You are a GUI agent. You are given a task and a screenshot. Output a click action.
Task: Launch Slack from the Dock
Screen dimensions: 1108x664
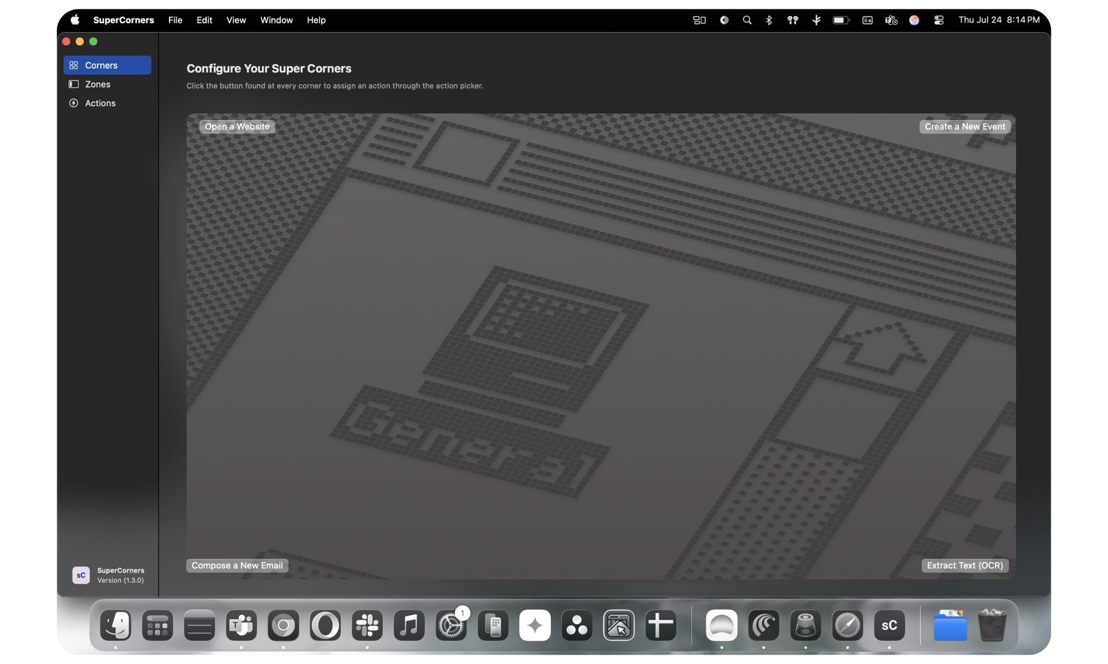click(x=367, y=625)
